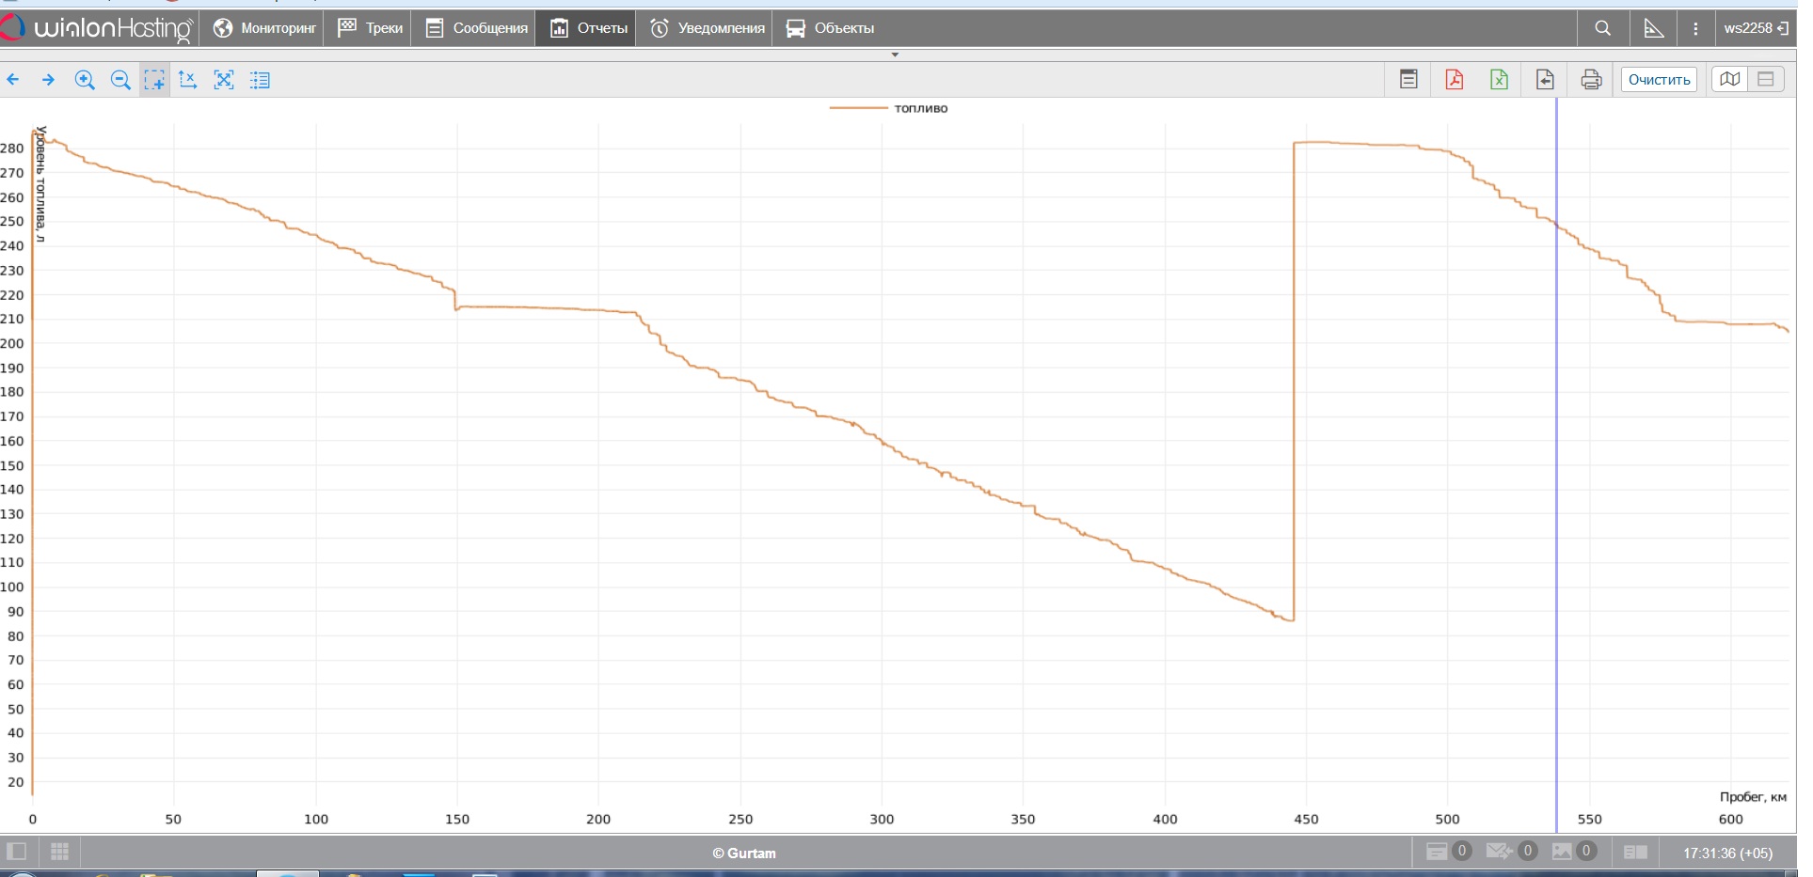Toggle the map view button
Screen dimensions: 1813x877
[x=1730, y=80]
